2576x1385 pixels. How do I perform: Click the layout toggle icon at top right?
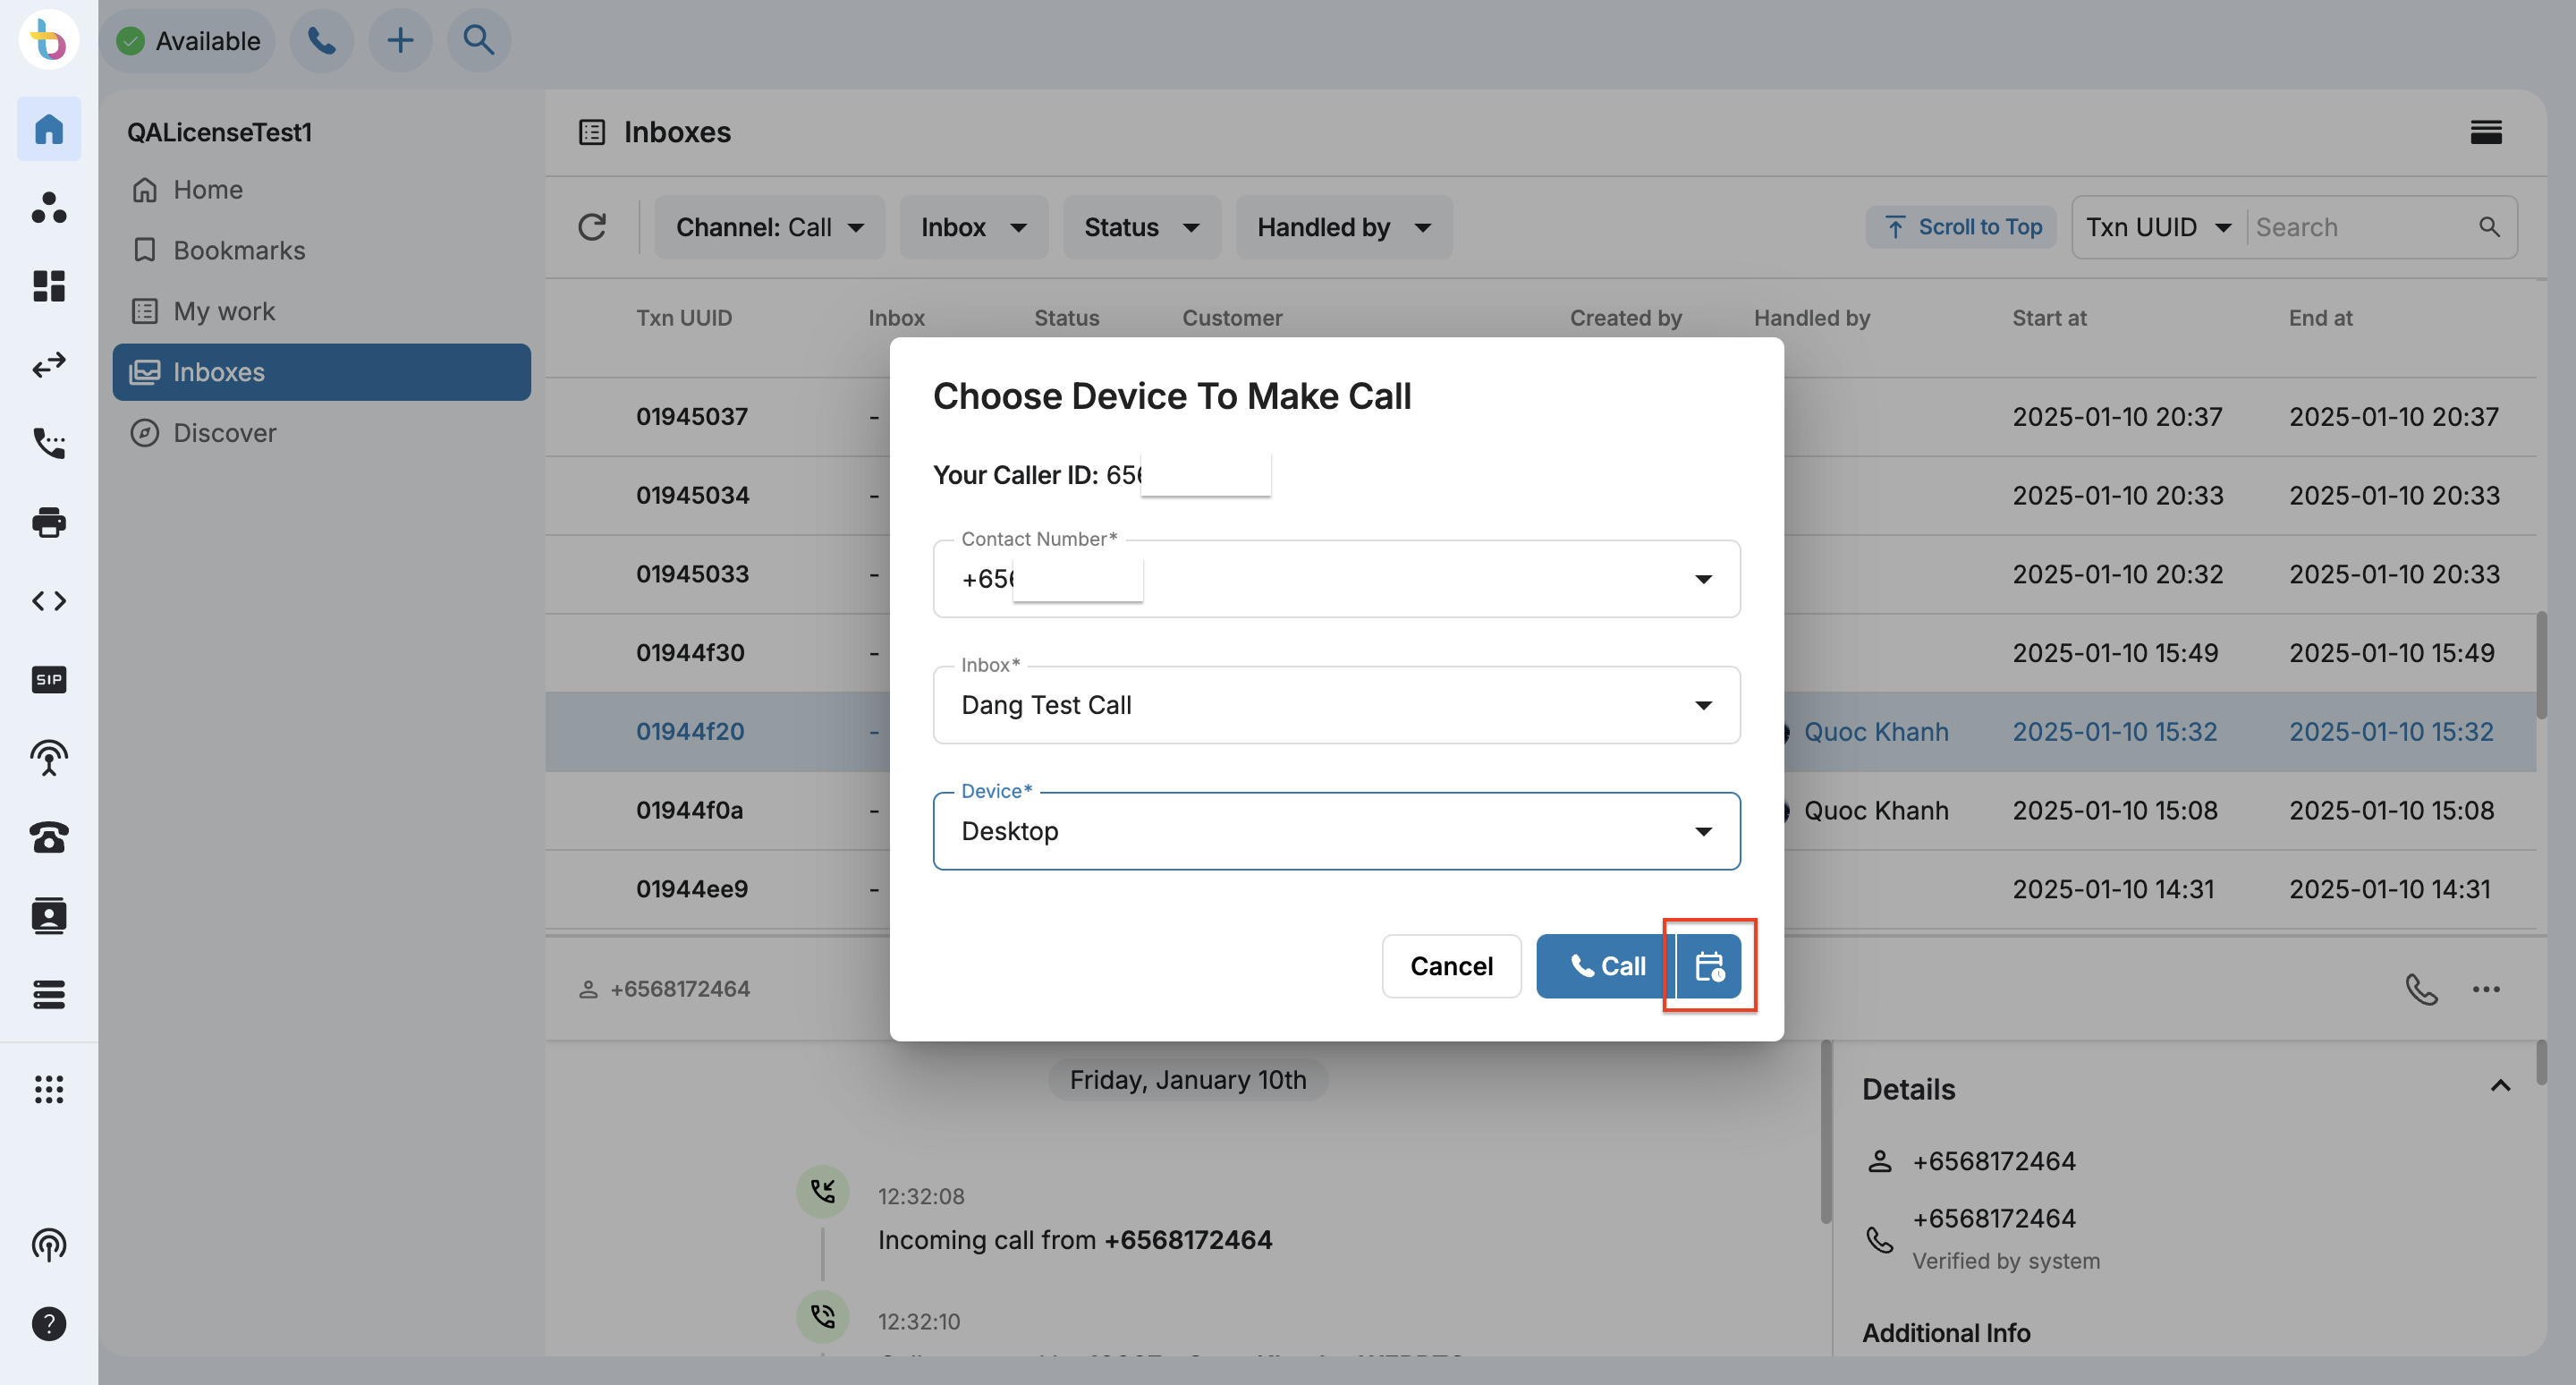tap(2486, 132)
